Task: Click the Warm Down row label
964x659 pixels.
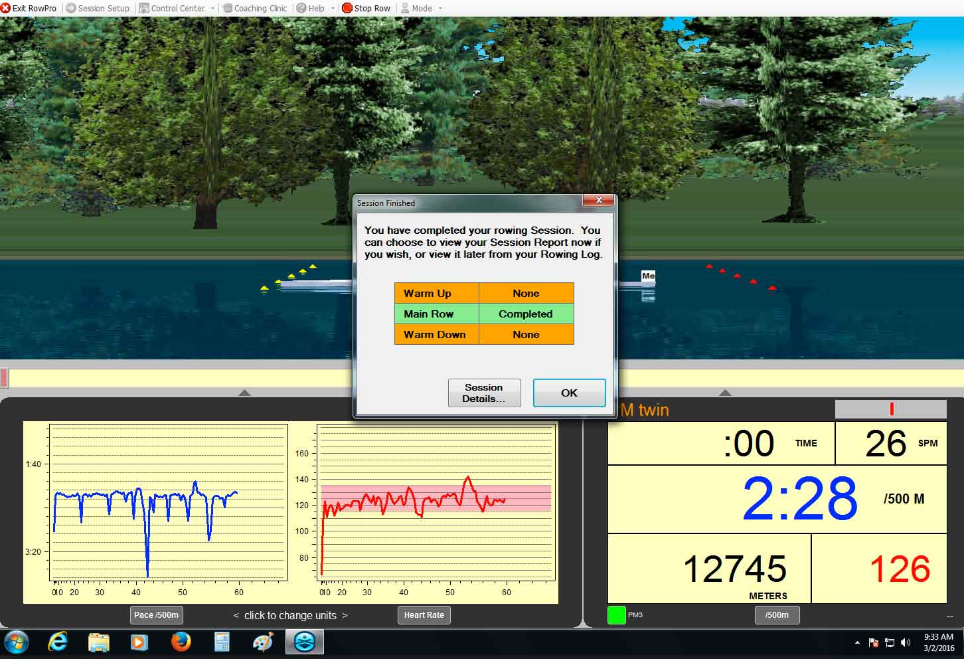Action: point(437,334)
